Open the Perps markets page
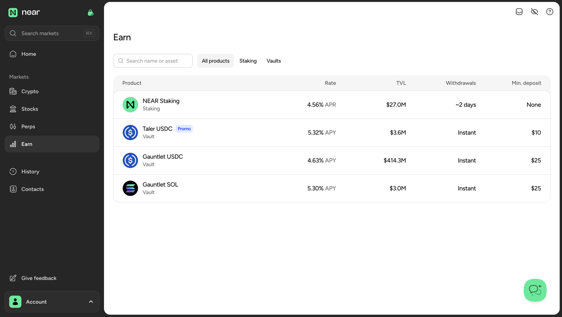Viewport: 562px width, 317px height. coord(52,126)
